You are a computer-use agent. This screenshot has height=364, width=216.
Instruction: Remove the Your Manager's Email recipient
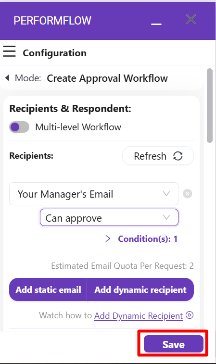coord(188,194)
